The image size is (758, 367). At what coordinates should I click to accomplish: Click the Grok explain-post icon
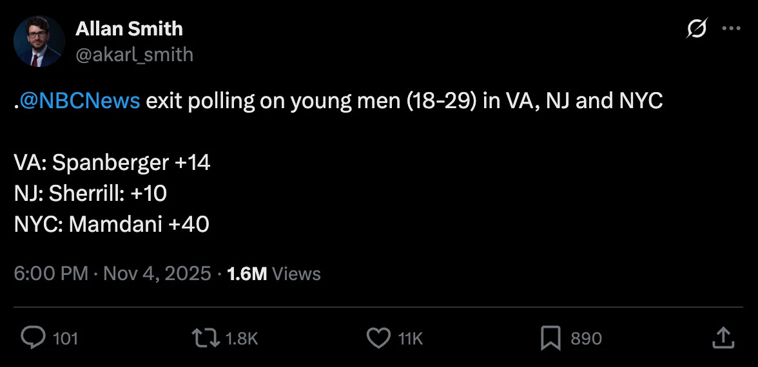point(697,28)
